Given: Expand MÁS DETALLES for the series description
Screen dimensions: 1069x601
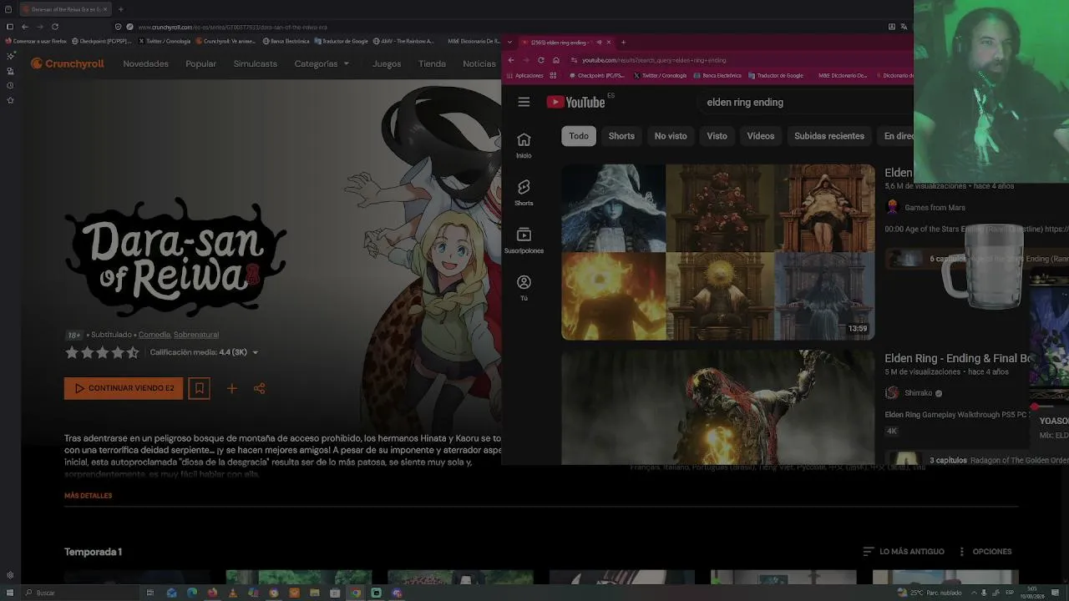Looking at the screenshot, I should coord(88,496).
